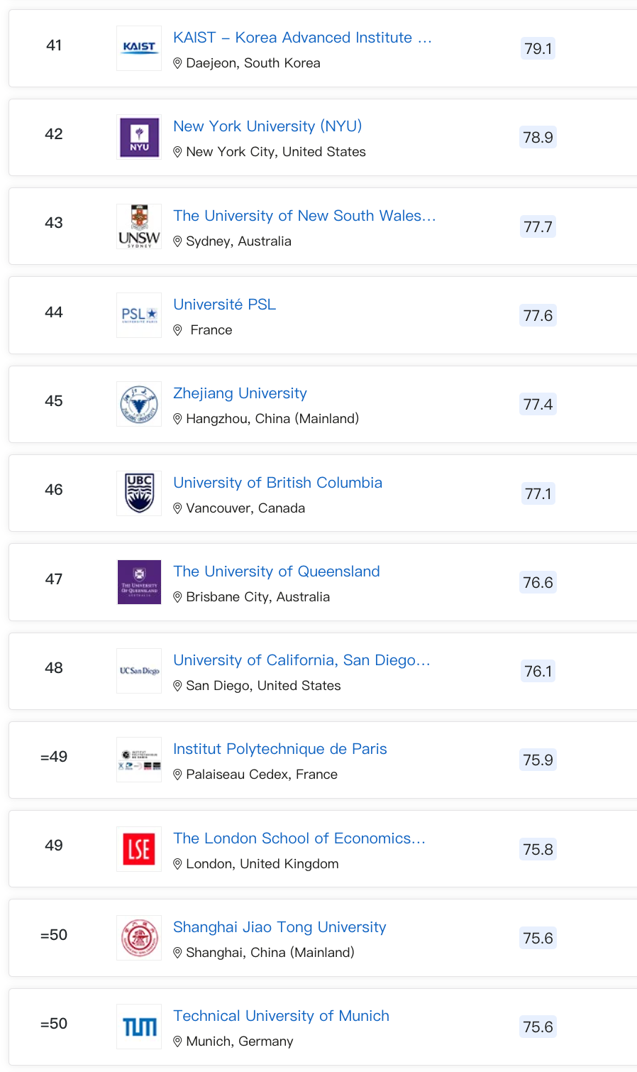Image resolution: width=637 pixels, height=1072 pixels.
Task: Open the blue TUM logo
Action: coord(139,1027)
